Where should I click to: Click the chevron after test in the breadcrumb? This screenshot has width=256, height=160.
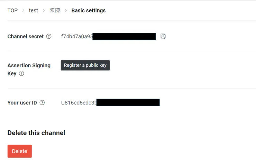click(x=44, y=10)
